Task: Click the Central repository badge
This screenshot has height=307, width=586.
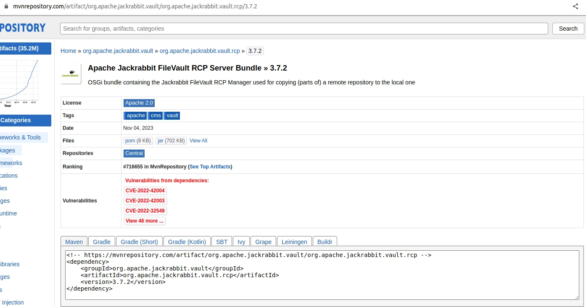Action: point(134,153)
